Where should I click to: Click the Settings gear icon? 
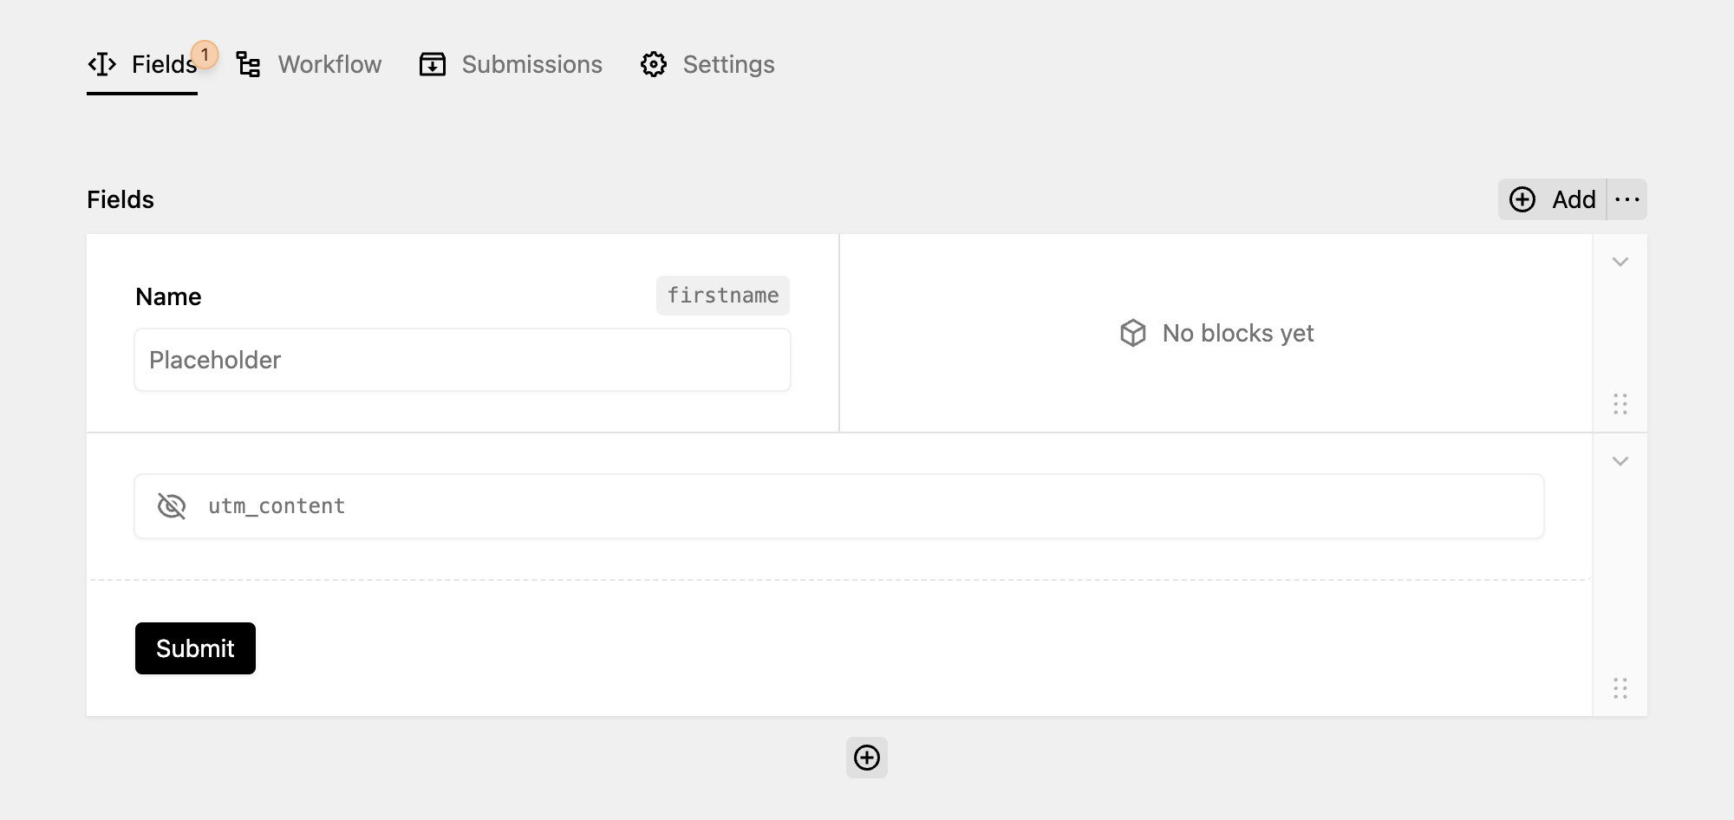pyautogui.click(x=654, y=64)
